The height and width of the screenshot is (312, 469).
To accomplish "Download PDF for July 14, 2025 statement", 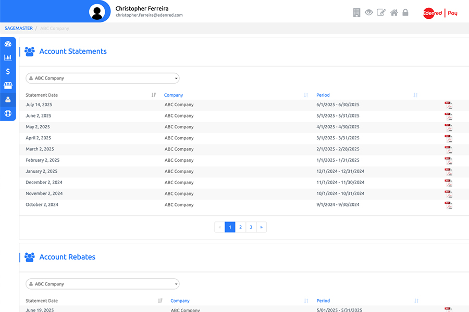I will click(x=448, y=105).
